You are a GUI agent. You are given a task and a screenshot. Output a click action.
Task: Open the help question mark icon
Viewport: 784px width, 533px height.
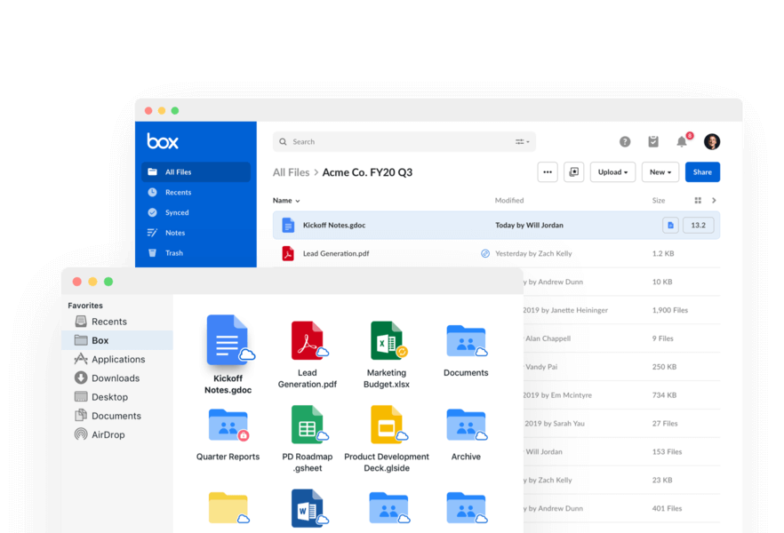625,142
